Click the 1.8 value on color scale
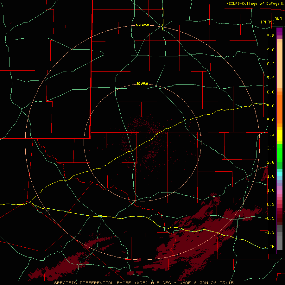This screenshot has width=285, height=285. tap(271, 176)
